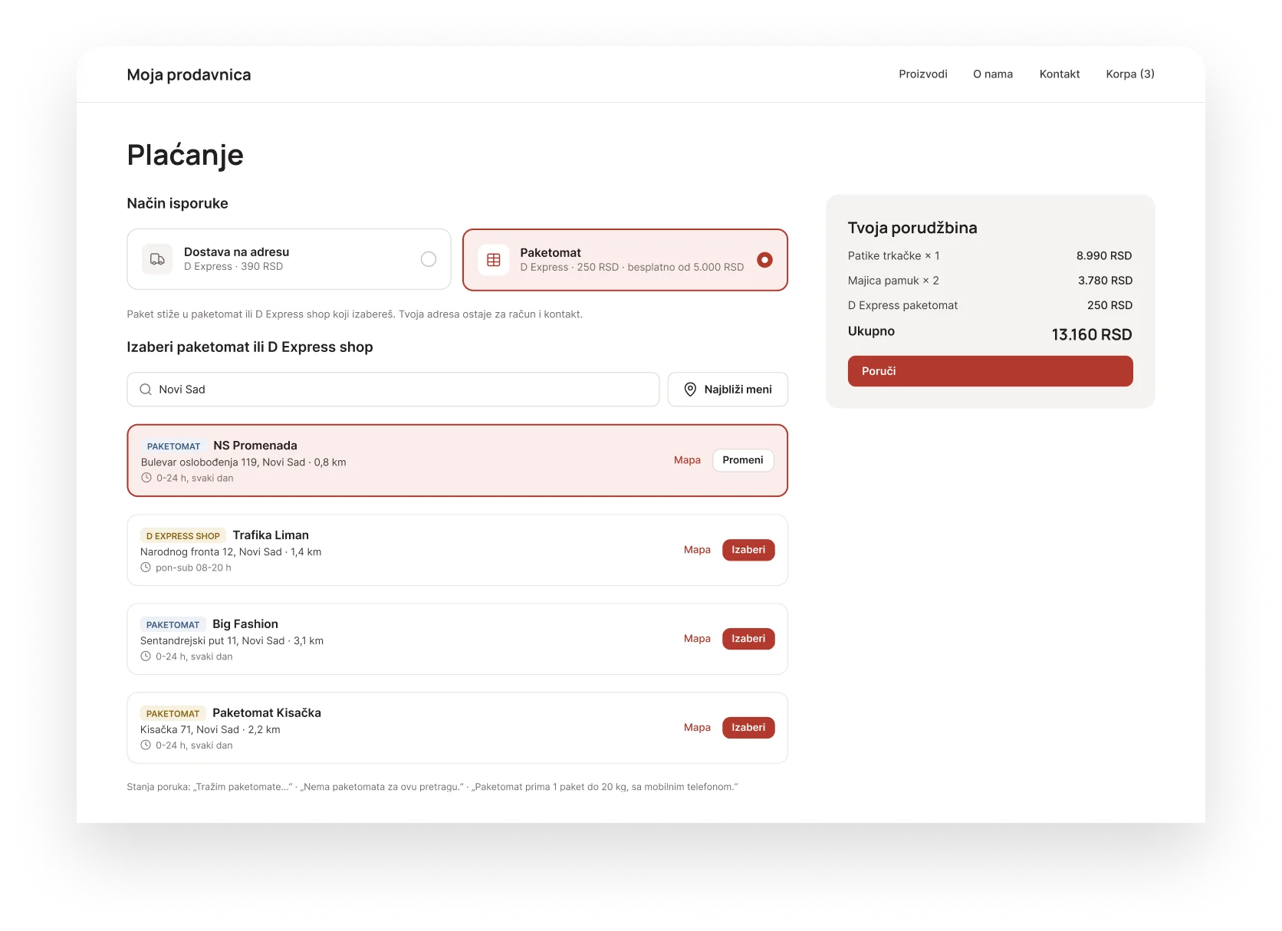Select the Dostava na adresu radio button
The image size is (1282, 931).
coord(429,259)
